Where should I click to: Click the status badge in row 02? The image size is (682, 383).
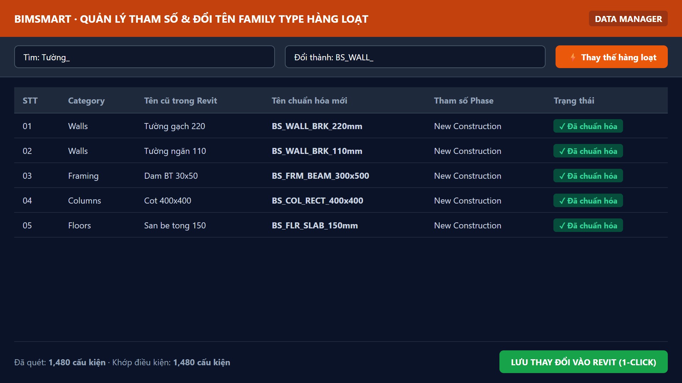coord(588,151)
